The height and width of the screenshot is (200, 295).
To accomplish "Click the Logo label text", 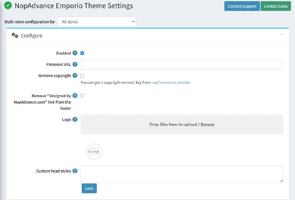I will tap(66, 120).
